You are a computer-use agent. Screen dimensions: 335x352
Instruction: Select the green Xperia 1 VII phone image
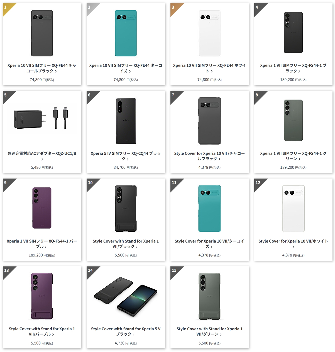pyautogui.click(x=293, y=120)
